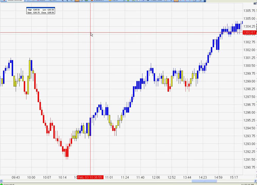The height and width of the screenshot is (185, 257).
Task: Click the 1293.00 price axis label
Action: pyautogui.click(x=249, y=144)
